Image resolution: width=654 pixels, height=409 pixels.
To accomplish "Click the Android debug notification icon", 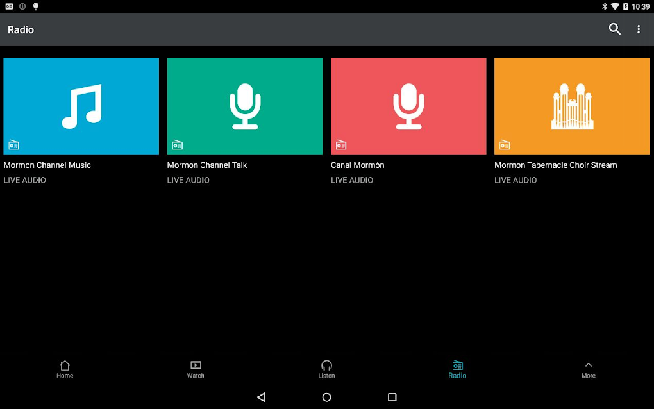I will [36, 6].
